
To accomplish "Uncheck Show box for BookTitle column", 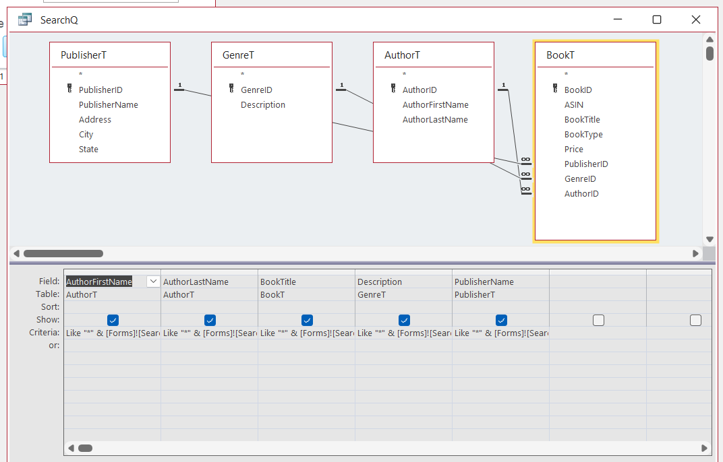I will click(307, 320).
